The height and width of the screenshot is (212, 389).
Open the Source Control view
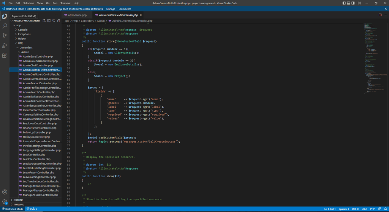point(5,36)
